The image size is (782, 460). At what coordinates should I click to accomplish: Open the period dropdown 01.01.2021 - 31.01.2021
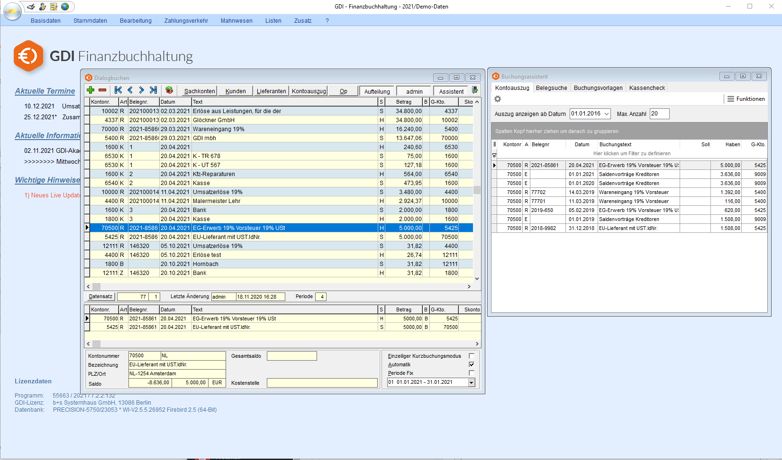472,382
